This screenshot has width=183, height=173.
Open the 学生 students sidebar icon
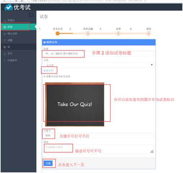(5, 54)
